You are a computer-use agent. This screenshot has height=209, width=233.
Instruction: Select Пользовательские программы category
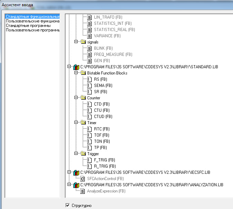tap(32, 30)
